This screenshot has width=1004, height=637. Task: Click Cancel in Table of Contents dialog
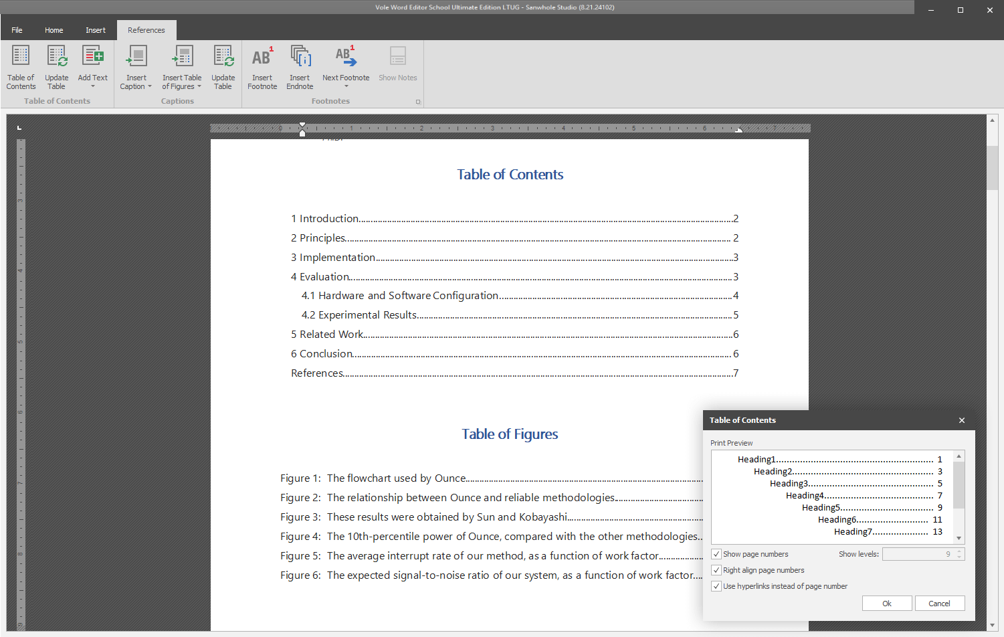[x=939, y=604]
